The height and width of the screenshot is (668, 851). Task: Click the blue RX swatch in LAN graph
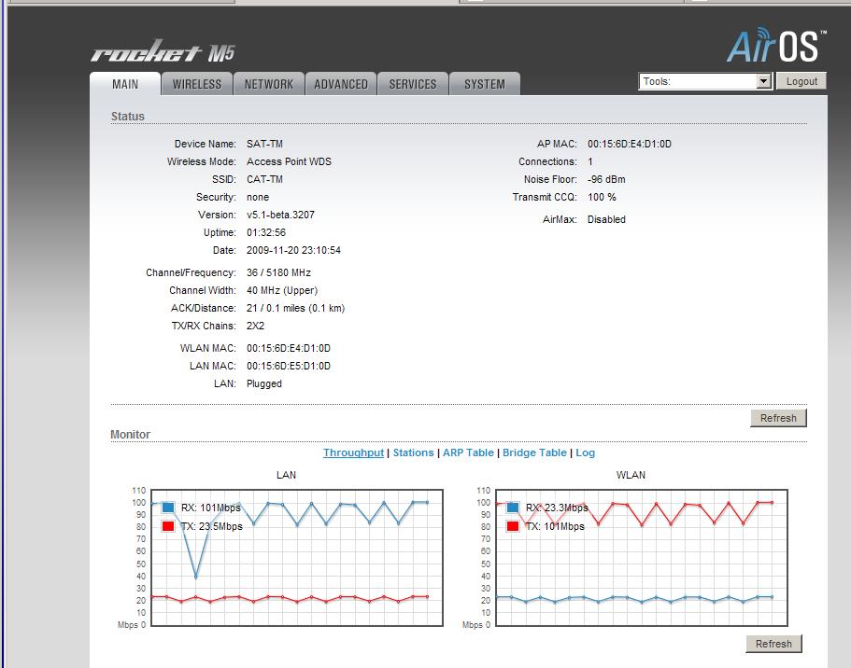coord(168,508)
